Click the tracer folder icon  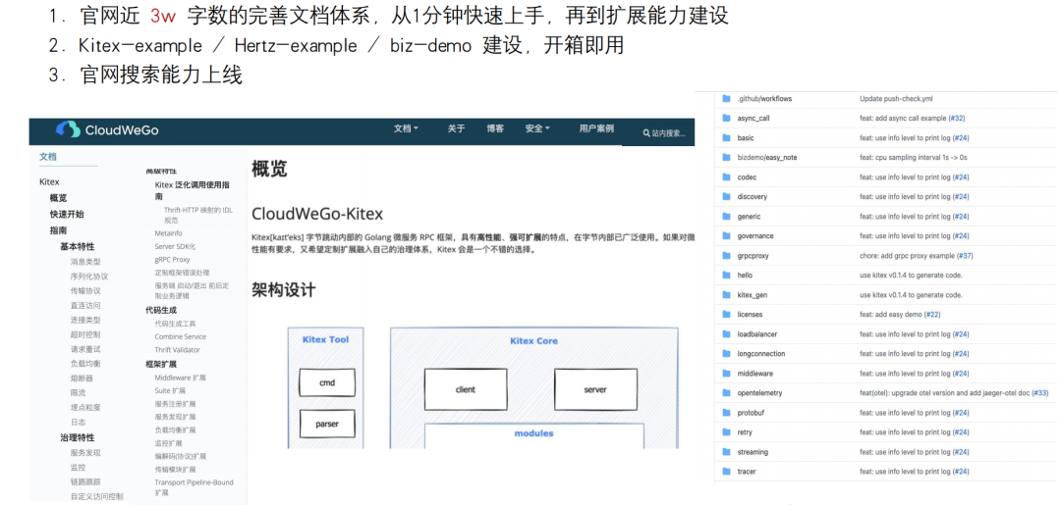pyautogui.click(x=727, y=472)
